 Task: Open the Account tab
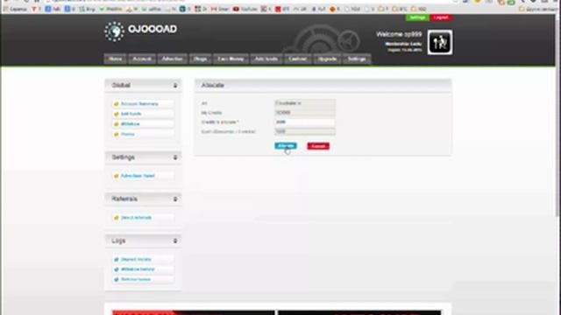point(142,59)
